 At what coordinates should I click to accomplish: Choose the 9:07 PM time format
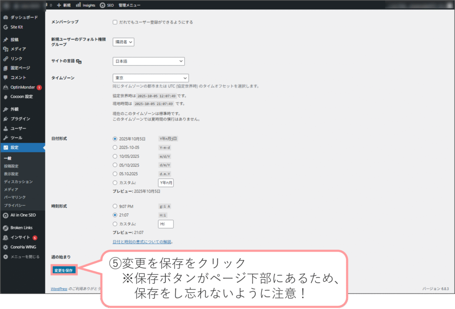tap(115, 206)
